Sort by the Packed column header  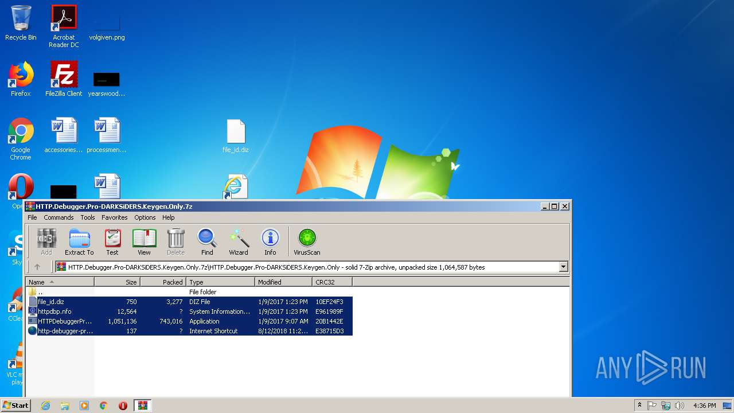pyautogui.click(x=163, y=282)
